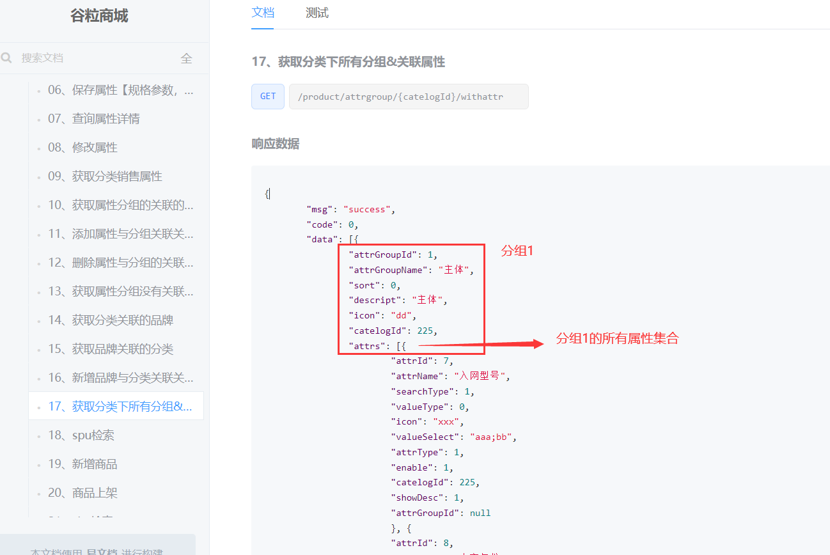Click the "attrGroupName": "主体" line
The height and width of the screenshot is (555, 830).
point(412,270)
